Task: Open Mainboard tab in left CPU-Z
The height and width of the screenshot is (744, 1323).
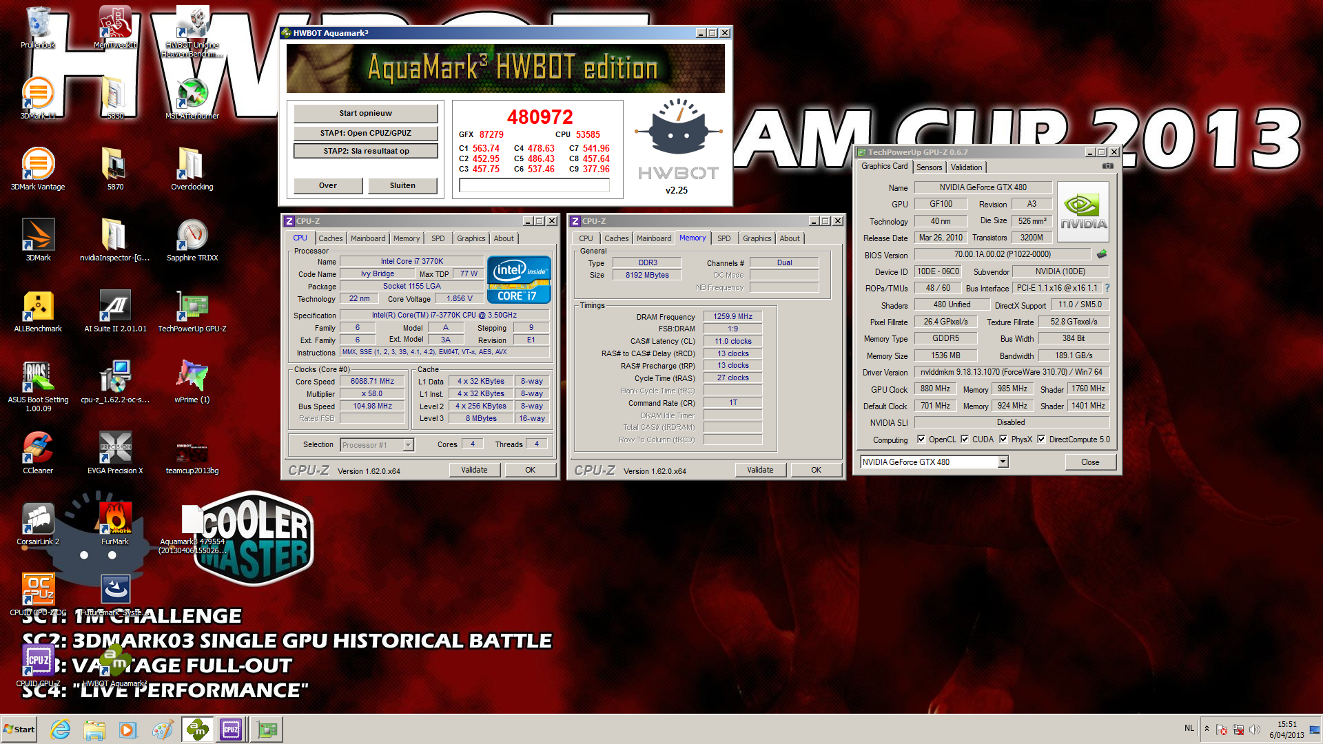Action: pos(368,238)
